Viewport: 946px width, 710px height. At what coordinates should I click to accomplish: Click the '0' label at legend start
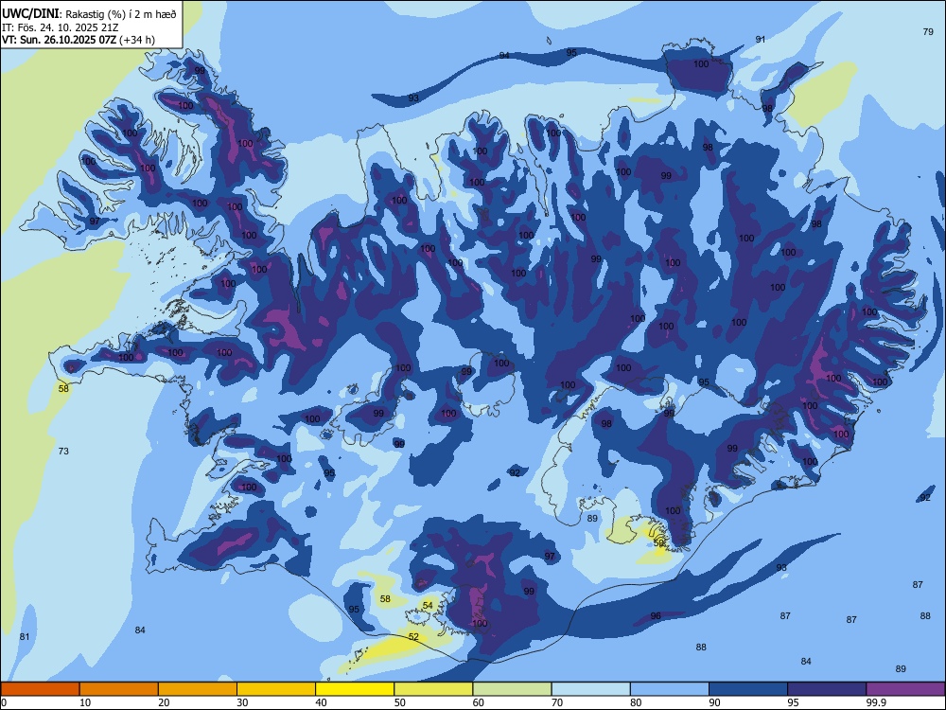4,702
